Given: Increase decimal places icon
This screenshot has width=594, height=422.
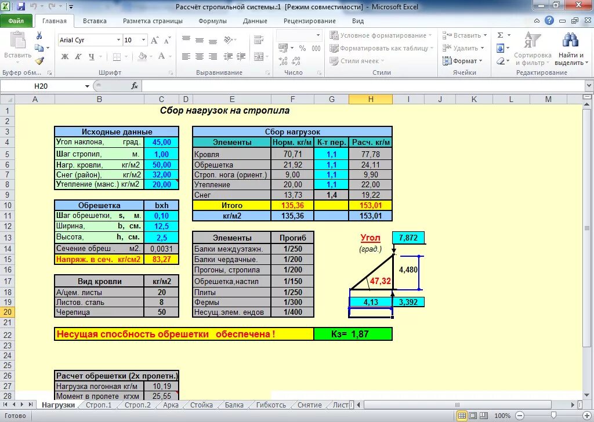Looking at the screenshot, I should pos(283,61).
